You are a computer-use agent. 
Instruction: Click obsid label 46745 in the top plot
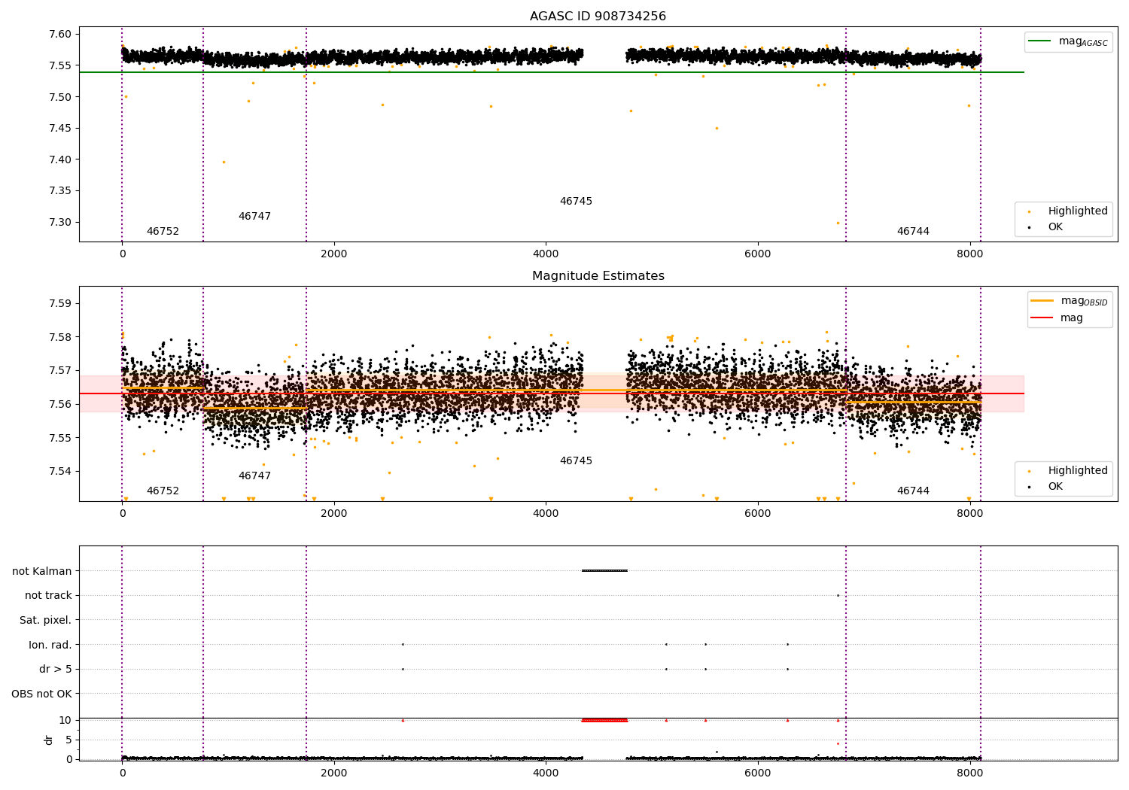[576, 202]
